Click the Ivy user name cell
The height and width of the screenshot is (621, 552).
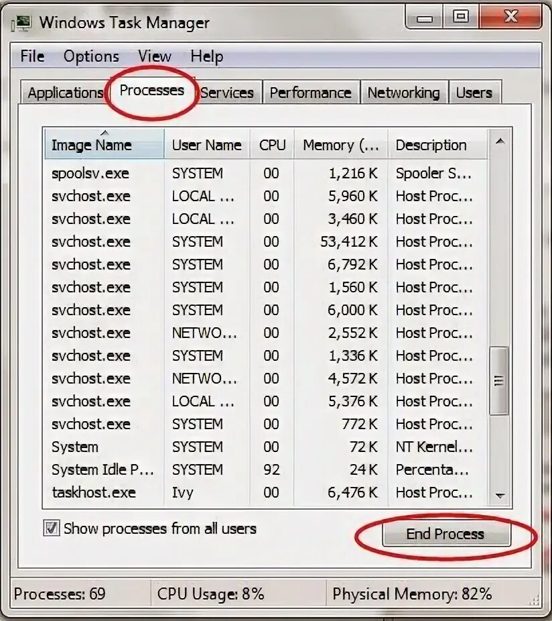pyautogui.click(x=183, y=493)
